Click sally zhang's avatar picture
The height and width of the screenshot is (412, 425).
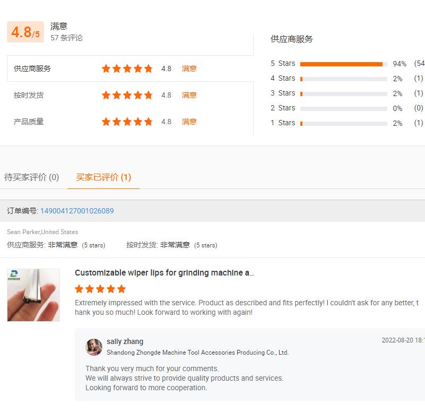94,347
